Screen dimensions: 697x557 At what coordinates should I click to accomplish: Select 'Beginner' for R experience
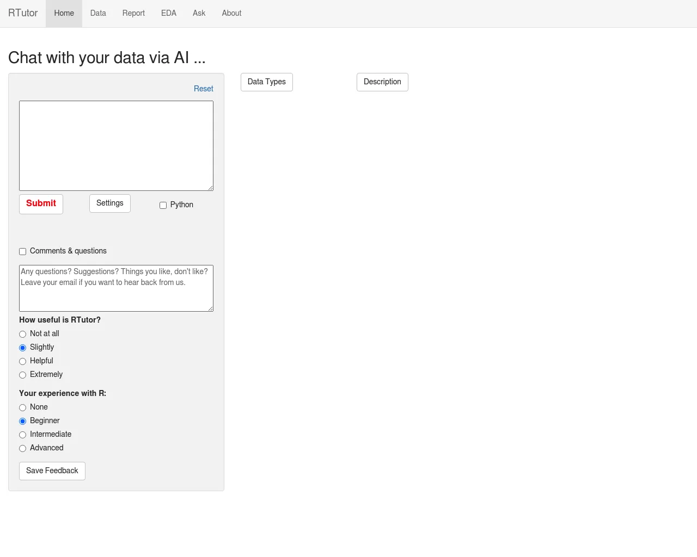(22, 421)
